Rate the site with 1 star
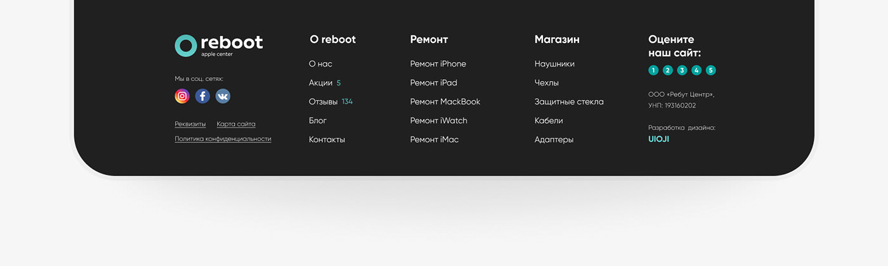 pos(653,70)
